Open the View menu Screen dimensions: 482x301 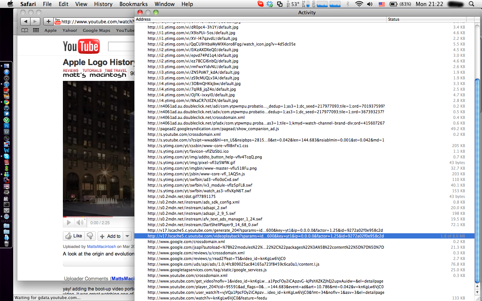point(81,4)
